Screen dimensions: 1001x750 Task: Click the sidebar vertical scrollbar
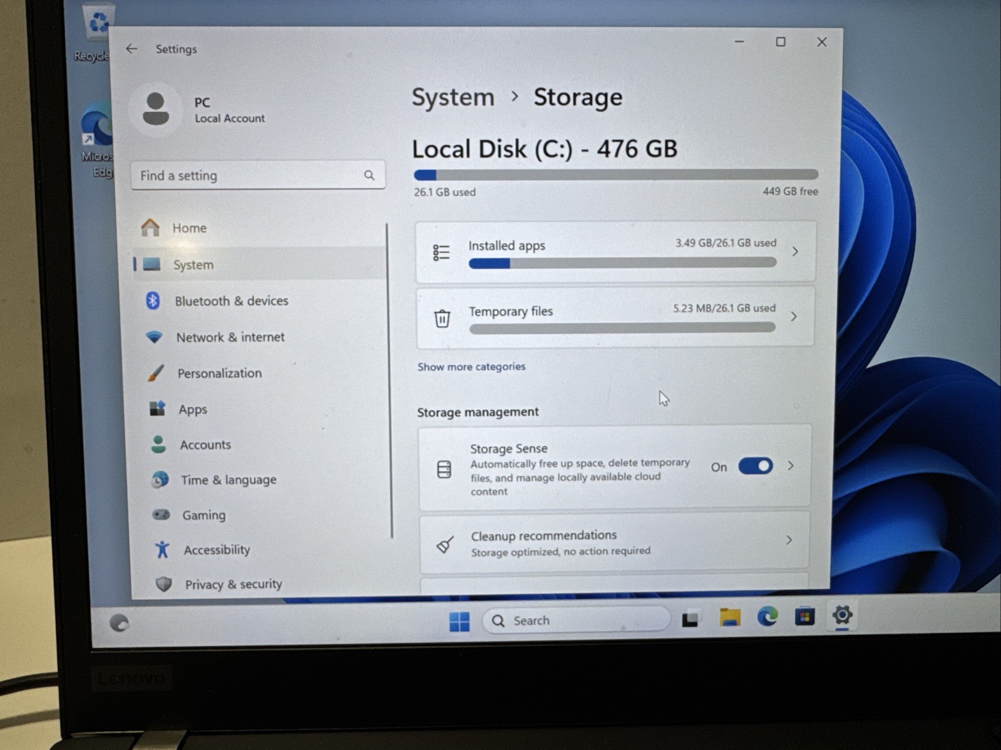pyautogui.click(x=390, y=380)
